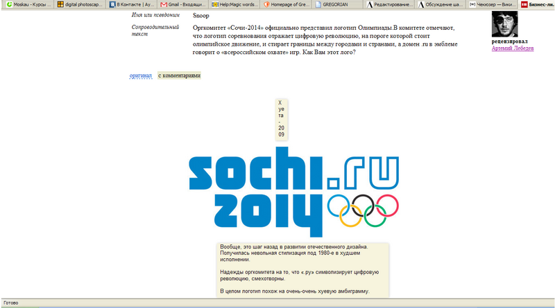555x308 pixels.
Task: Click the Обсуждение tab logo icon
Action: pyautogui.click(x=421, y=5)
